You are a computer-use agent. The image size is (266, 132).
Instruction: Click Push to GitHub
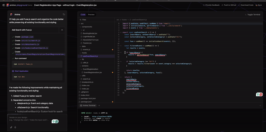point(229,5)
